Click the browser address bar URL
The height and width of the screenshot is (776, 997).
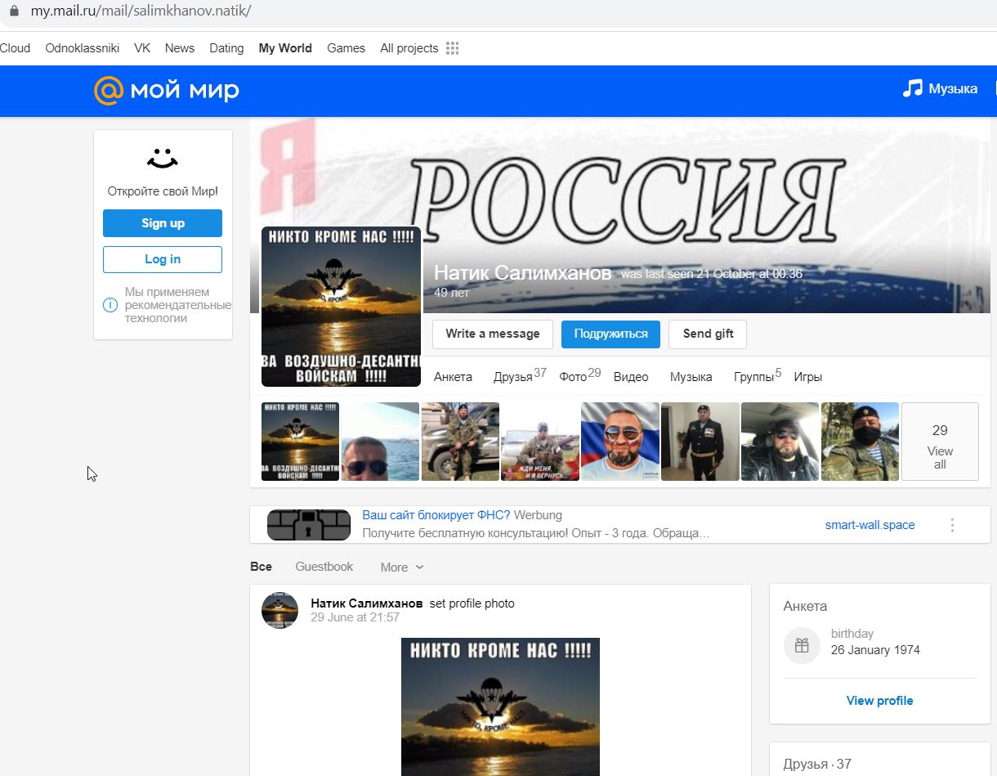pyautogui.click(x=141, y=11)
